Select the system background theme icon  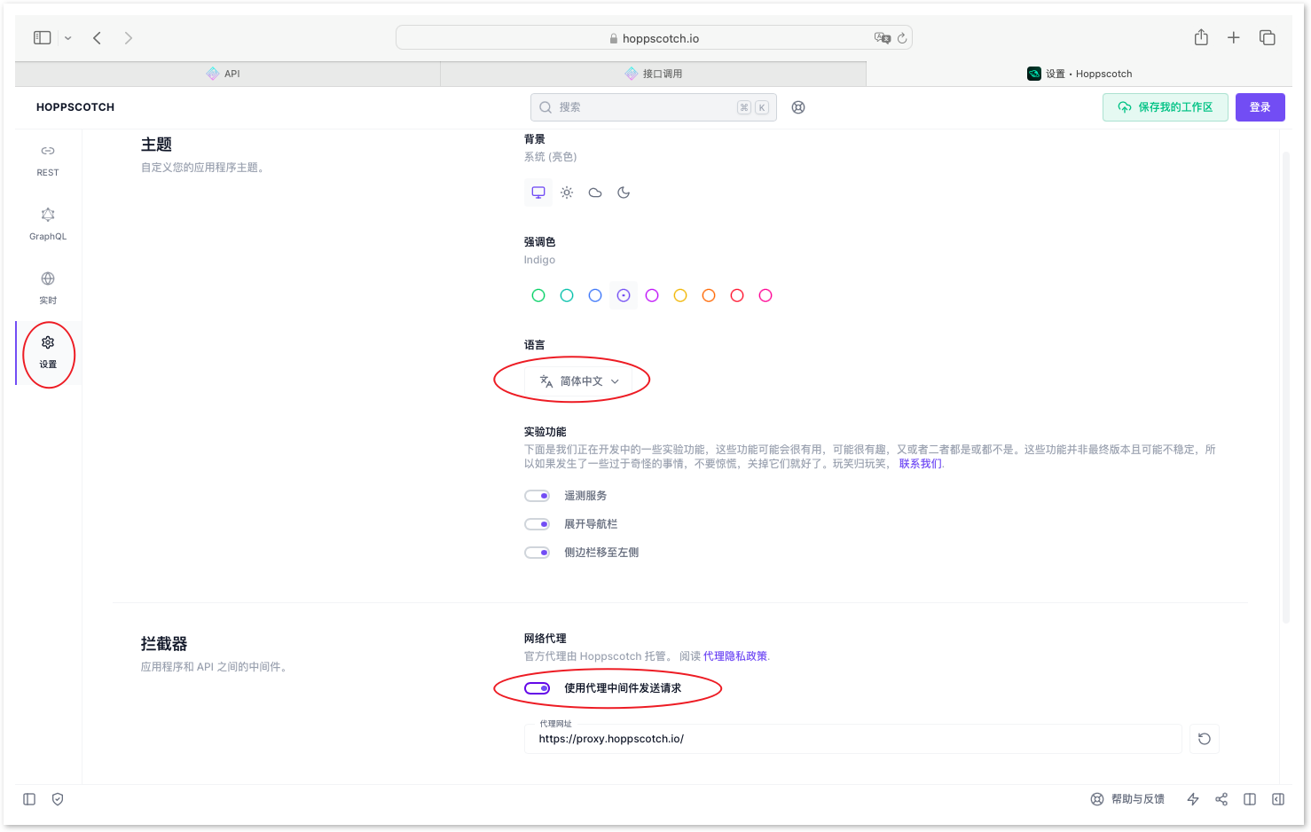coord(538,192)
